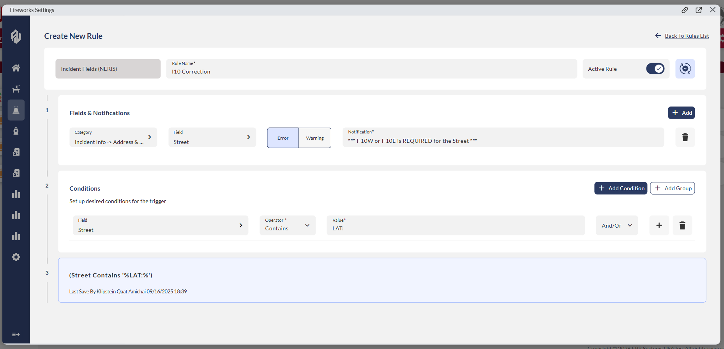Go back to Rules List

[x=686, y=36]
